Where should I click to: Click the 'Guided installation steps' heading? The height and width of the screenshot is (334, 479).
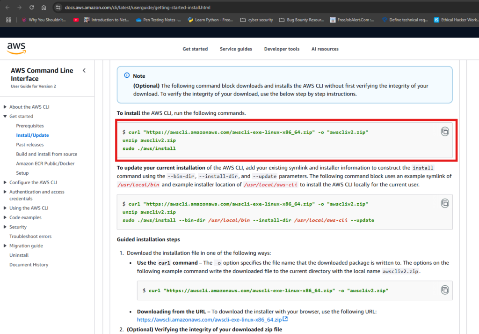(148, 239)
